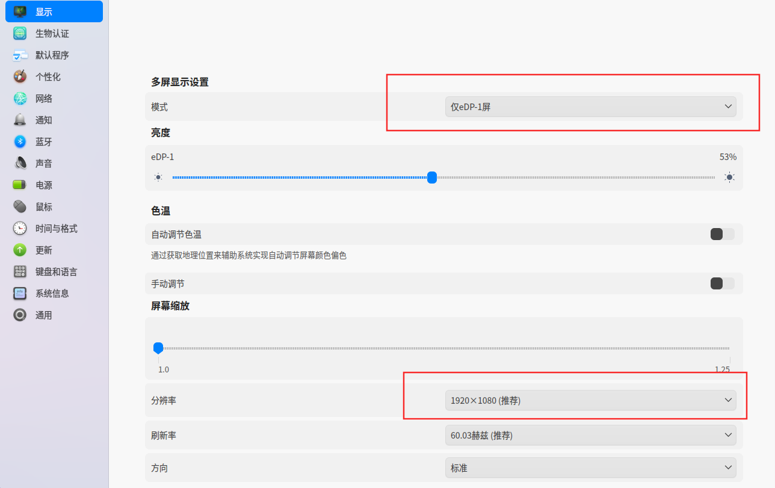Open 网络 settings in sidebar
Viewport: 775px width, 488px height.
(54, 98)
